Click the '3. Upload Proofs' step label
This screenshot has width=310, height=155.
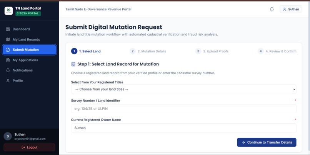point(216,51)
